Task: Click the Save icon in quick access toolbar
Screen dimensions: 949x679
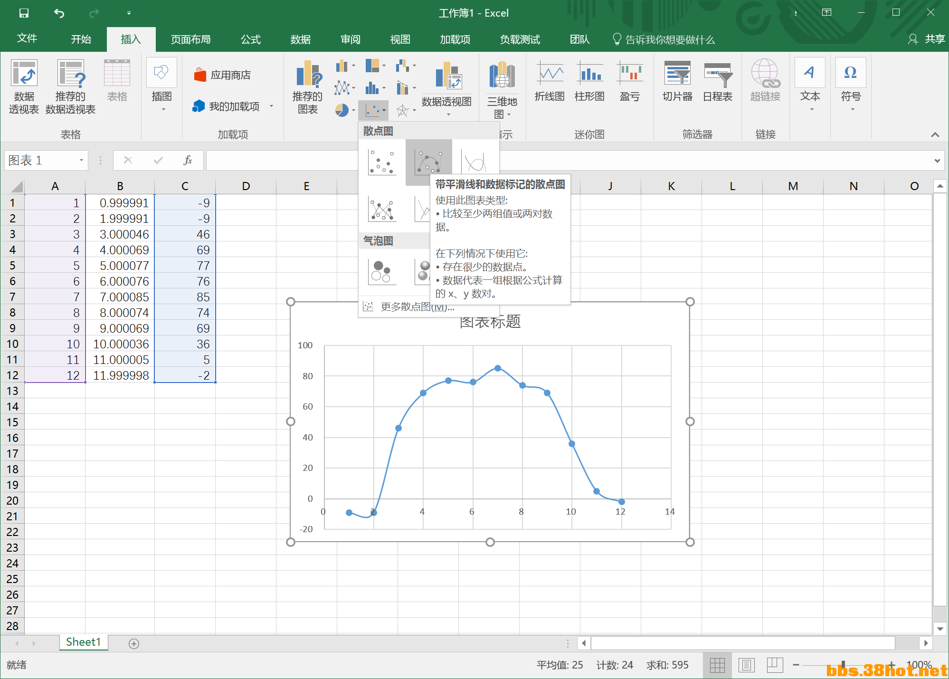Action: tap(24, 13)
